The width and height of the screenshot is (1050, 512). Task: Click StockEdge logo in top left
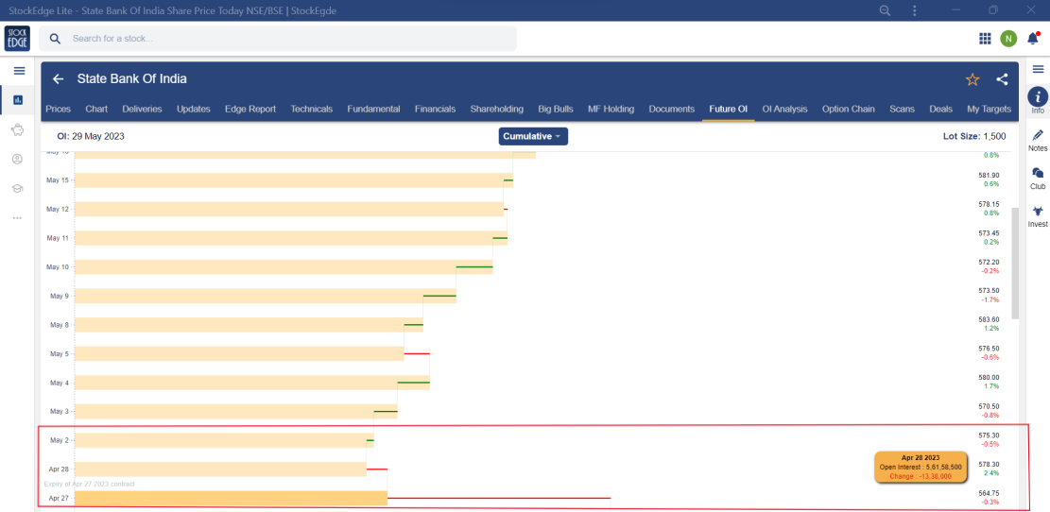coord(17,39)
